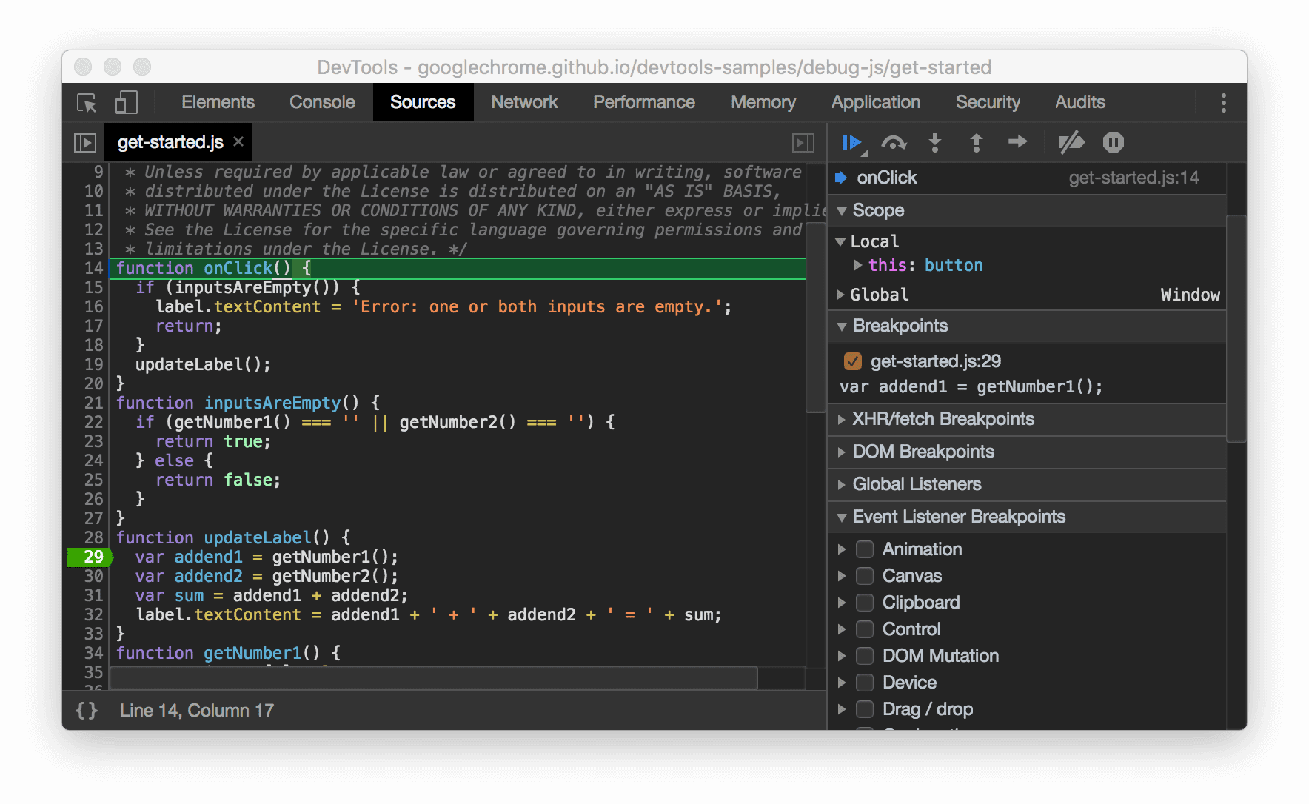Screen dimensions: 1309x804
Task: Expand the Global scope under Window
Action: (842, 294)
